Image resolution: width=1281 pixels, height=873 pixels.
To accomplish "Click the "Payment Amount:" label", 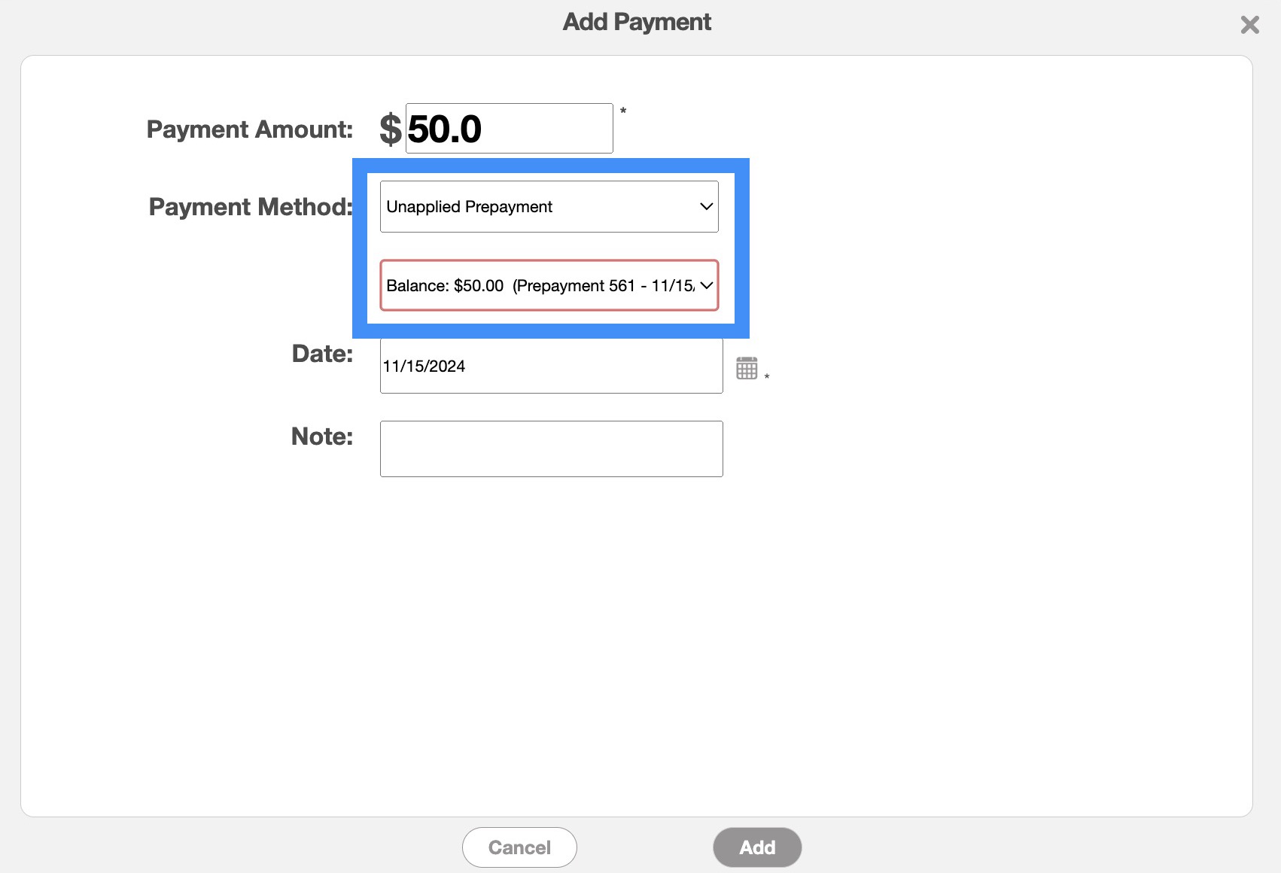I will (x=249, y=129).
